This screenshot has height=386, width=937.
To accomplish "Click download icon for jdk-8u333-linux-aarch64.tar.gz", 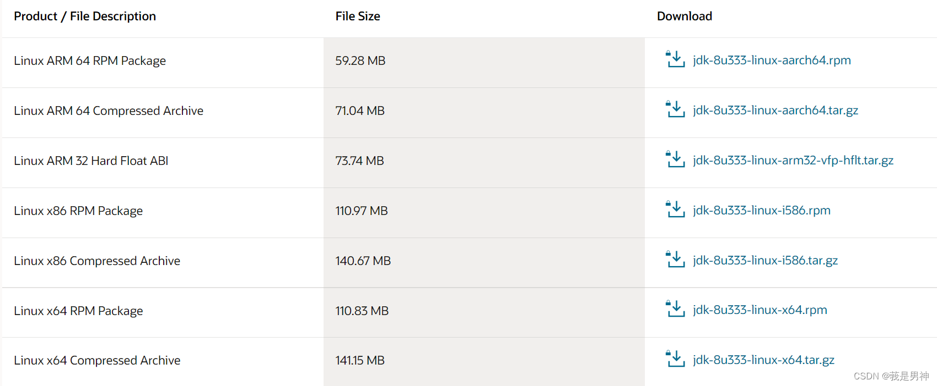I will [675, 109].
